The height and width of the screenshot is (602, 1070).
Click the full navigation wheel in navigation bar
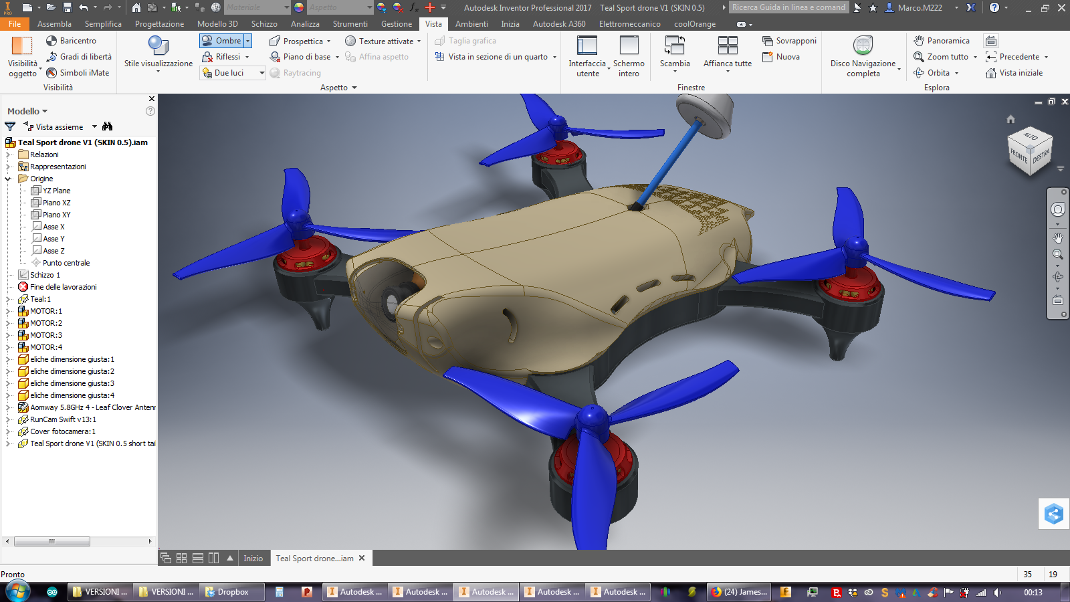1057,209
